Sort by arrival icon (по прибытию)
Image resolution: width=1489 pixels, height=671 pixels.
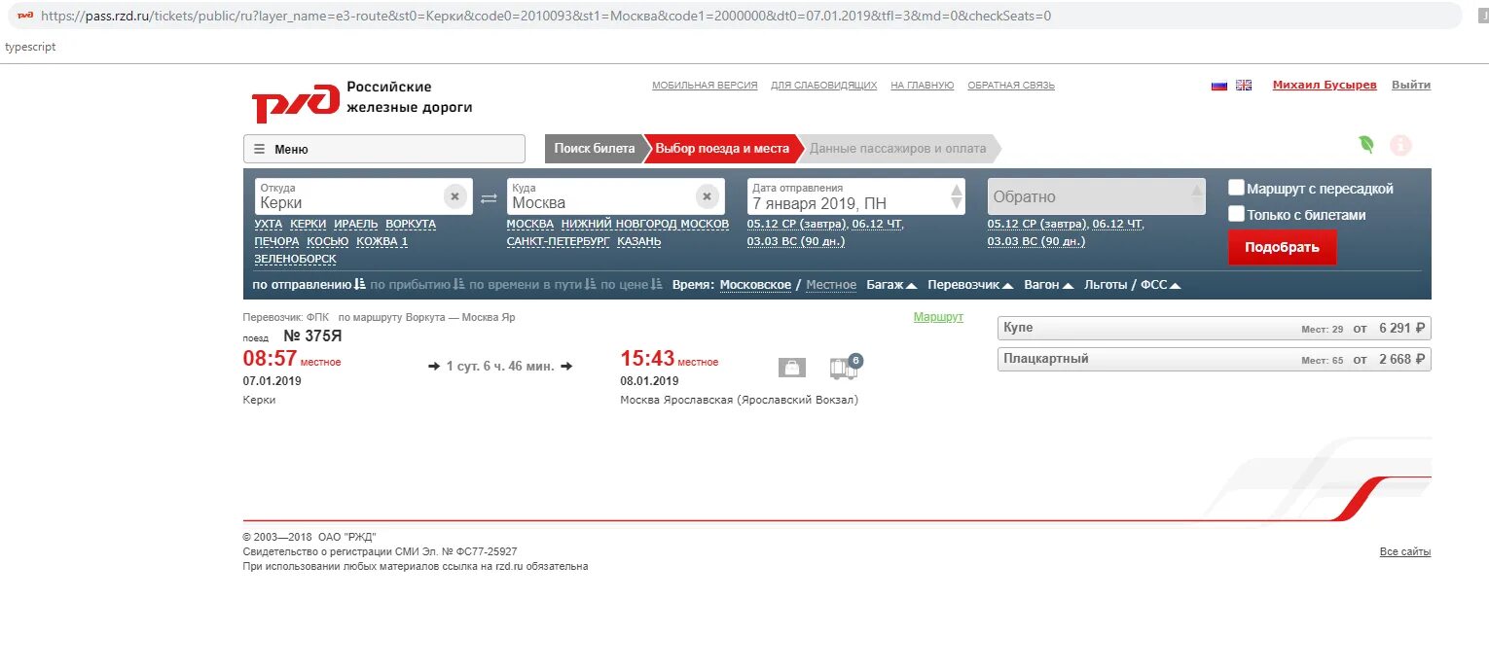pos(459,285)
